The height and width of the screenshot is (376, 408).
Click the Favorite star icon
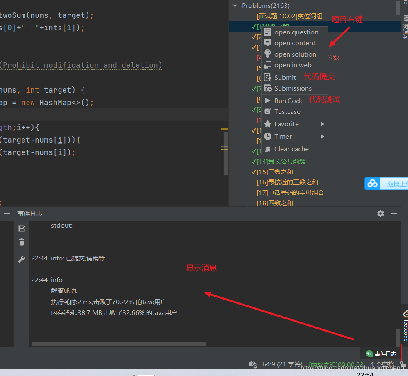coord(267,124)
